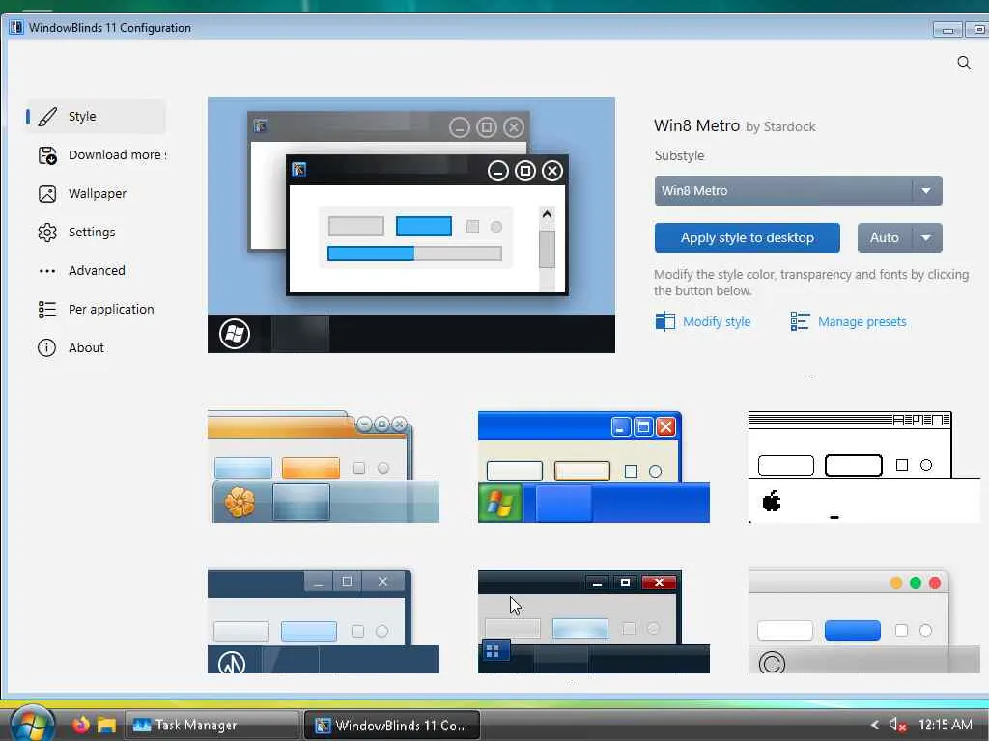Open File Explorer folder on taskbar

coord(106,726)
